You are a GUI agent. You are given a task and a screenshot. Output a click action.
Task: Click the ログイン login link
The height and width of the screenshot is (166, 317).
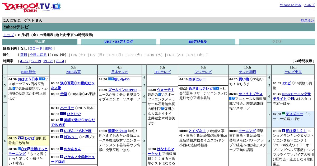point(307,20)
